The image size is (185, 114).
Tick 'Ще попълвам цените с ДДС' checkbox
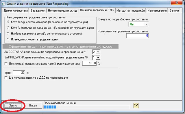coord(6,78)
